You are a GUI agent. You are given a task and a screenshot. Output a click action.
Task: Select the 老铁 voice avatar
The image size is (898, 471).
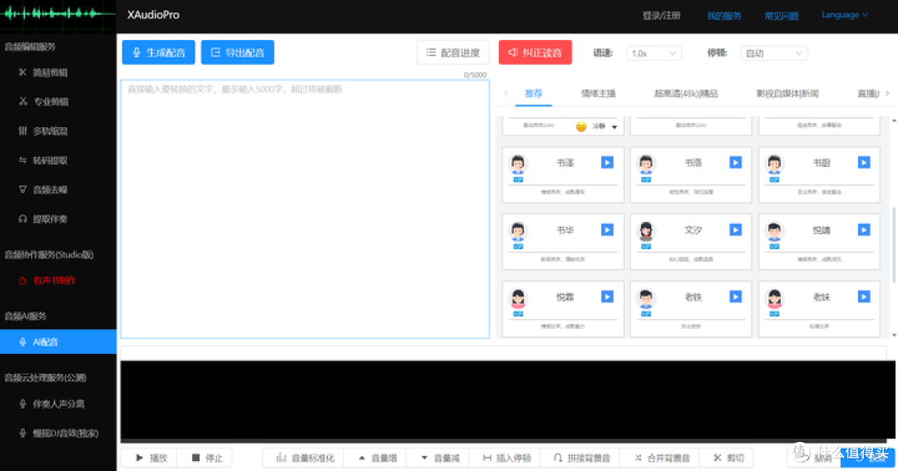[646, 297]
